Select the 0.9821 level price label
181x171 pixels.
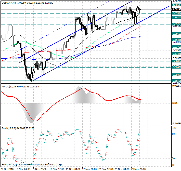(x=176, y=40)
